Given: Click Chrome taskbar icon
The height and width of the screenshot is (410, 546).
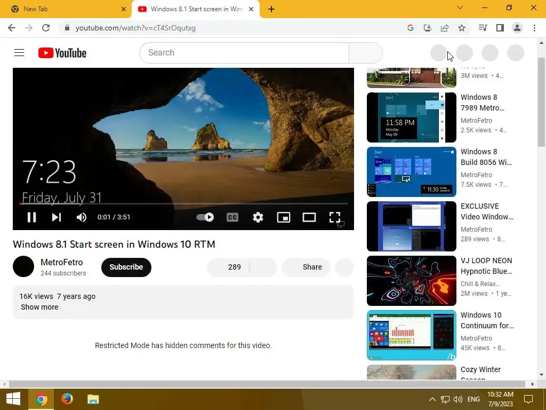Looking at the screenshot, I should pos(41,399).
